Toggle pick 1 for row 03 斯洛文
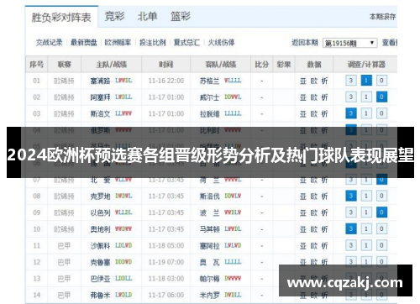Image resolution: width=420 pixels, height=304 pixels. pyautogui.click(x=366, y=113)
